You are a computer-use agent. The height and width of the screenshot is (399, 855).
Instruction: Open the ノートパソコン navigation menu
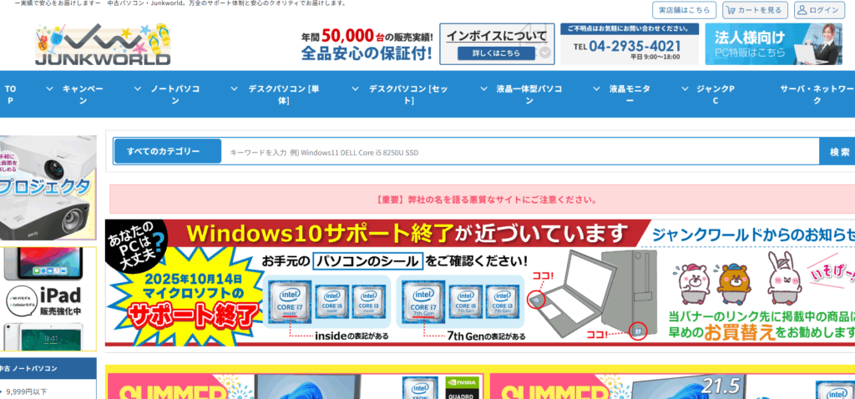(175, 94)
